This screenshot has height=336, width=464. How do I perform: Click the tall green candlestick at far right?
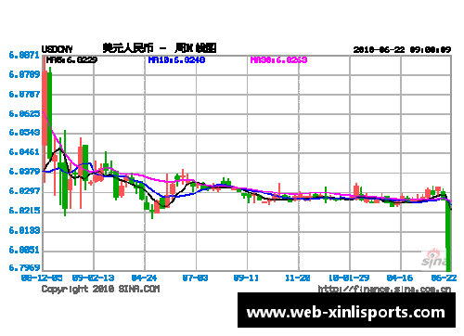448,235
